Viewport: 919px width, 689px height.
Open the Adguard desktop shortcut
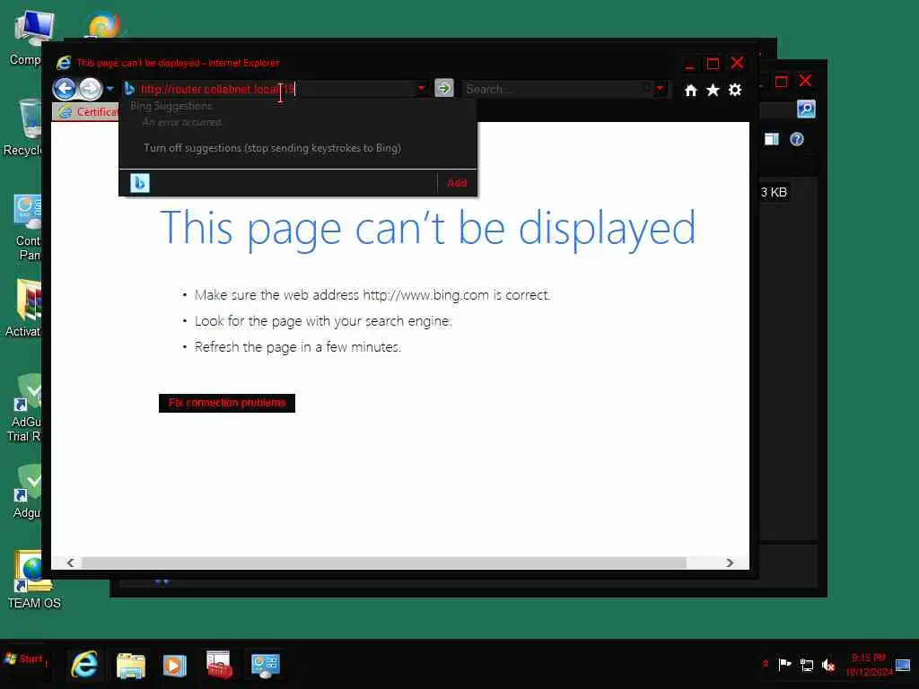tap(26, 491)
